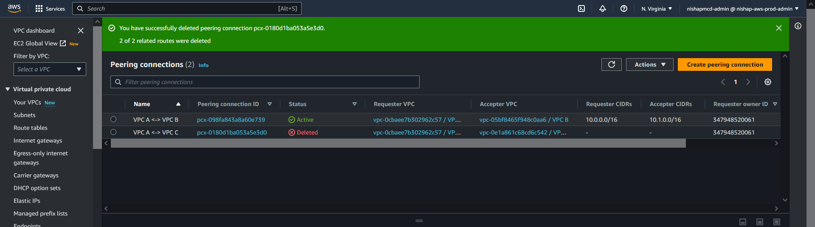The height and width of the screenshot is (227, 815).
Task: Click the horizontal table scrollbar
Action: [398, 143]
